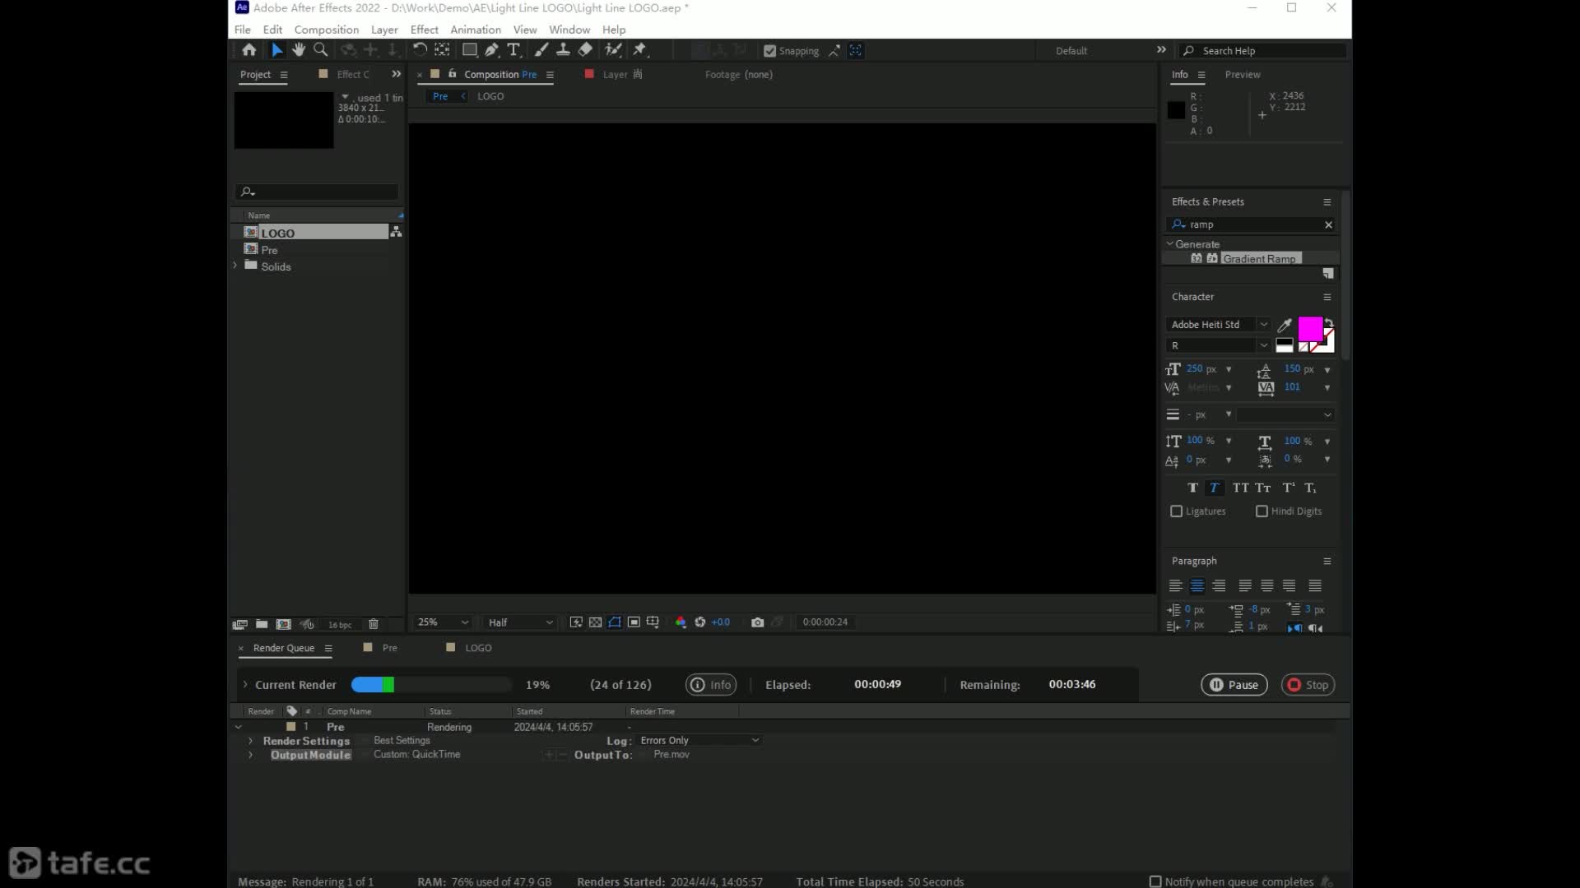Select the Roto Brush tool
This screenshot has height=888, width=1580.
(x=613, y=50)
